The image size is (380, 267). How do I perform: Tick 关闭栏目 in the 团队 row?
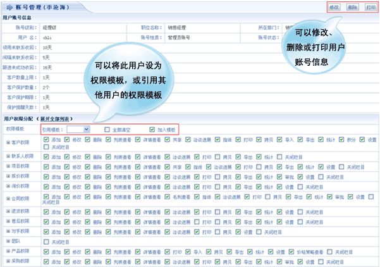click(x=46, y=242)
